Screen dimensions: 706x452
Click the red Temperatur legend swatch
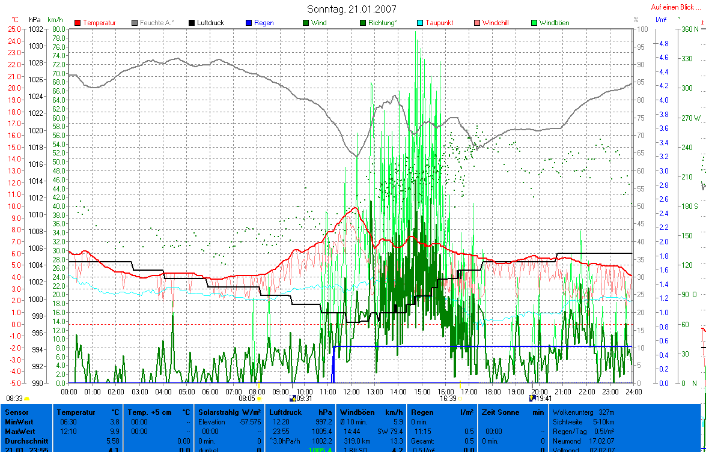tap(78, 23)
